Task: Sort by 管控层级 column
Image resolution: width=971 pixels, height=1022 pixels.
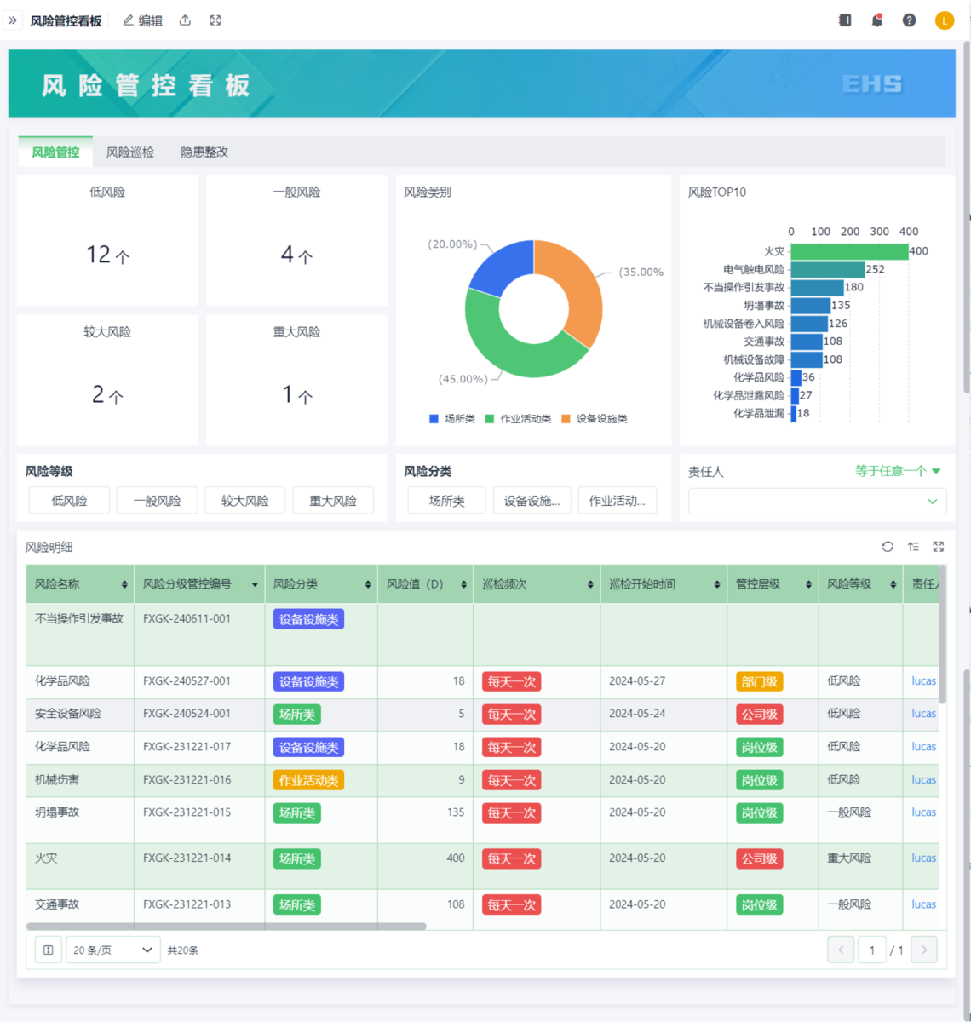Action: tap(808, 584)
